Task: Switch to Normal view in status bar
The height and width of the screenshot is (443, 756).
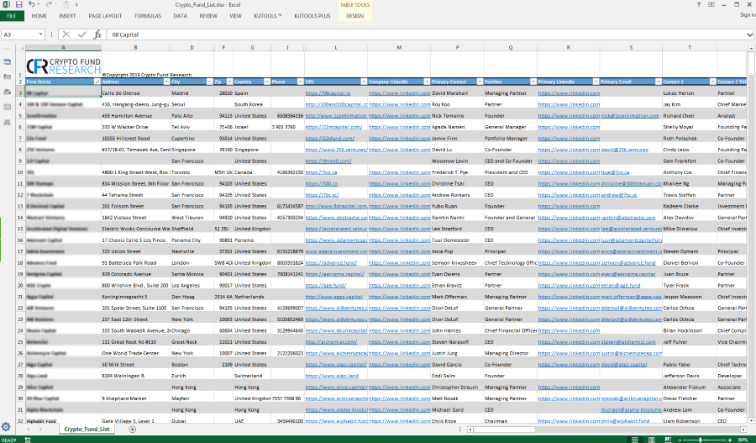Action: pyautogui.click(x=635, y=440)
